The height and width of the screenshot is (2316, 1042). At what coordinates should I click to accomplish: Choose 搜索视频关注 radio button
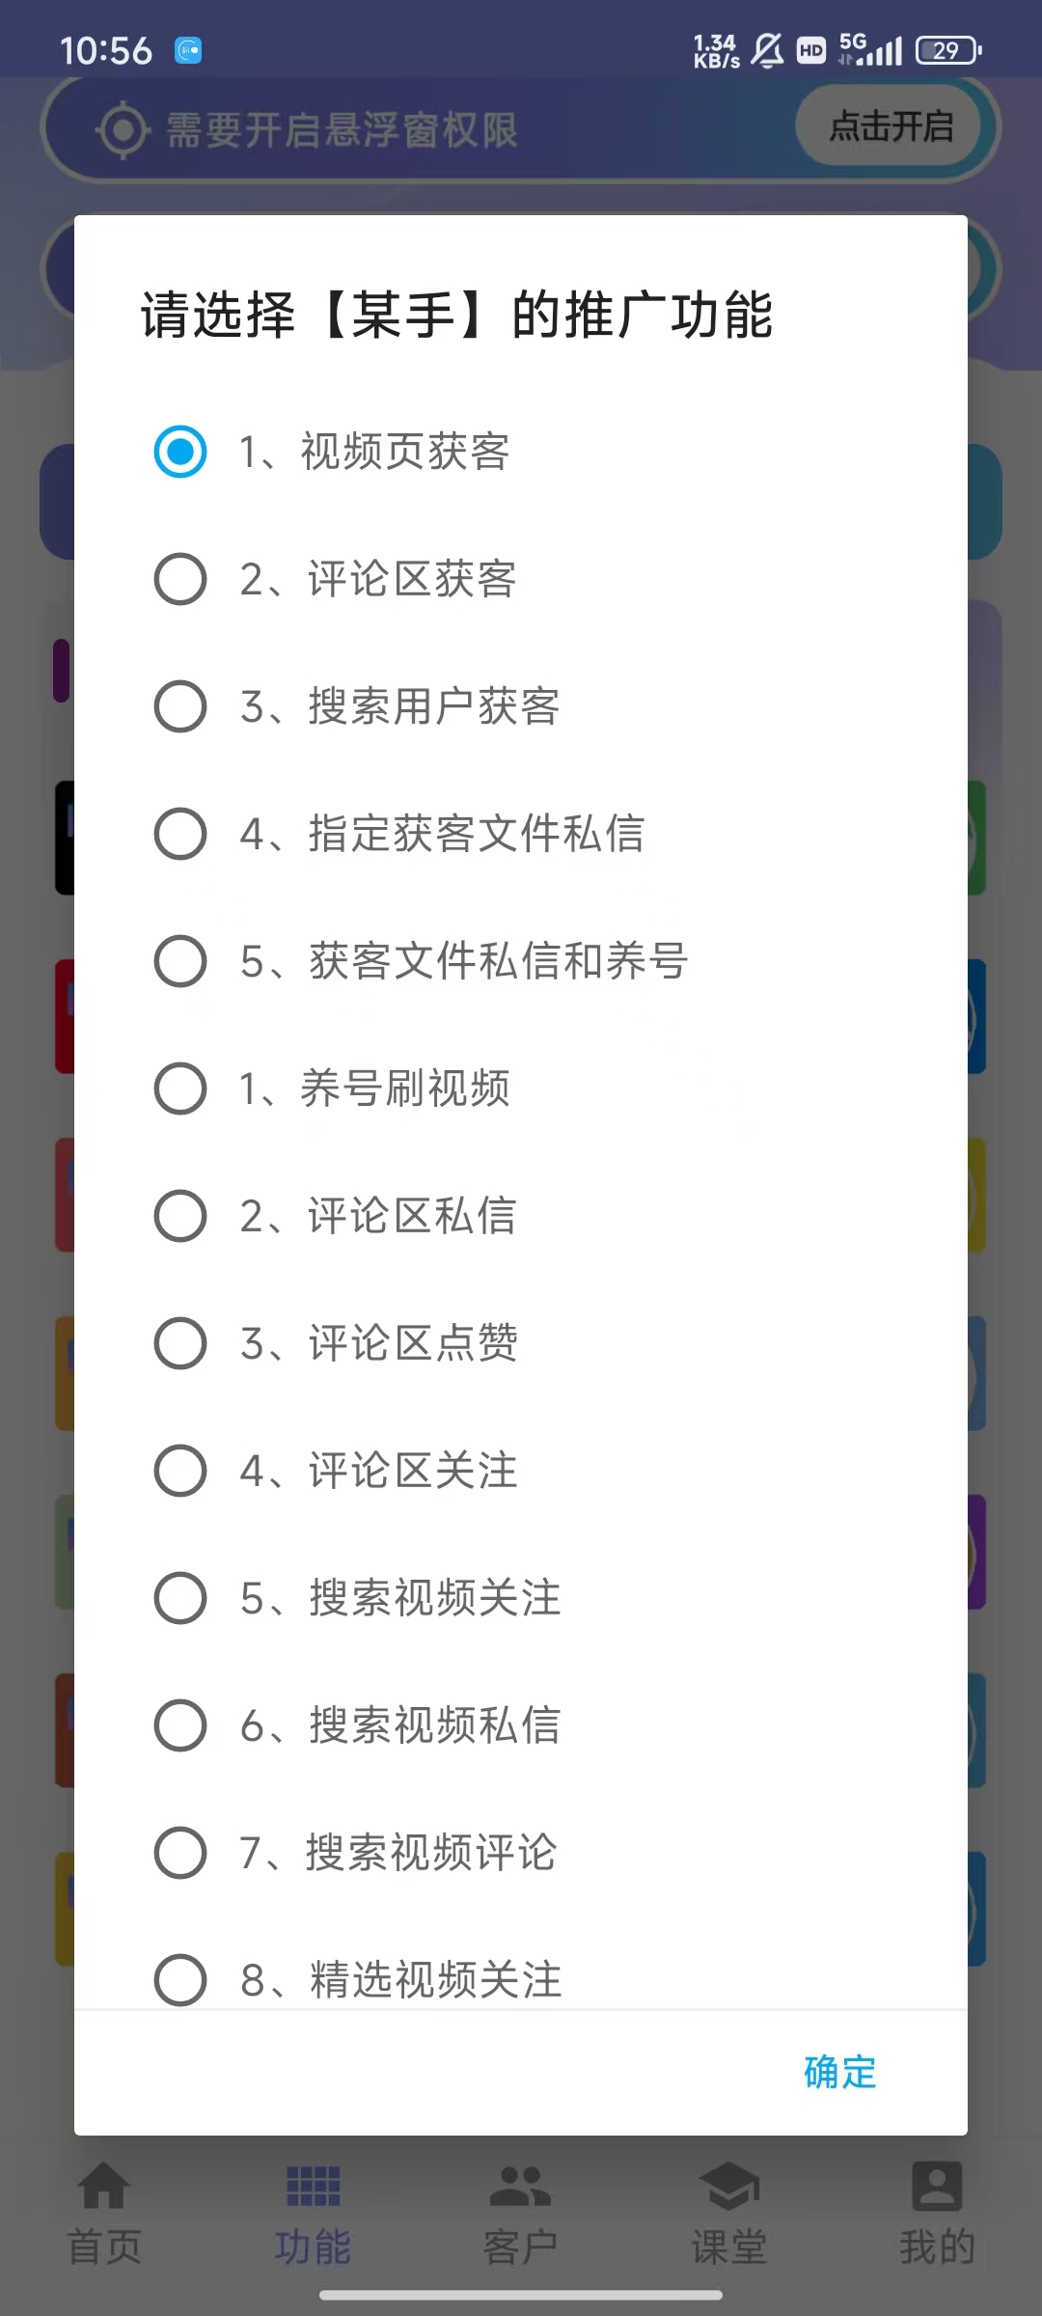[180, 1598]
